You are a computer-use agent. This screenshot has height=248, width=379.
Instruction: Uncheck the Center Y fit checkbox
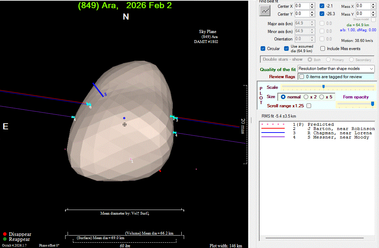(322, 14)
